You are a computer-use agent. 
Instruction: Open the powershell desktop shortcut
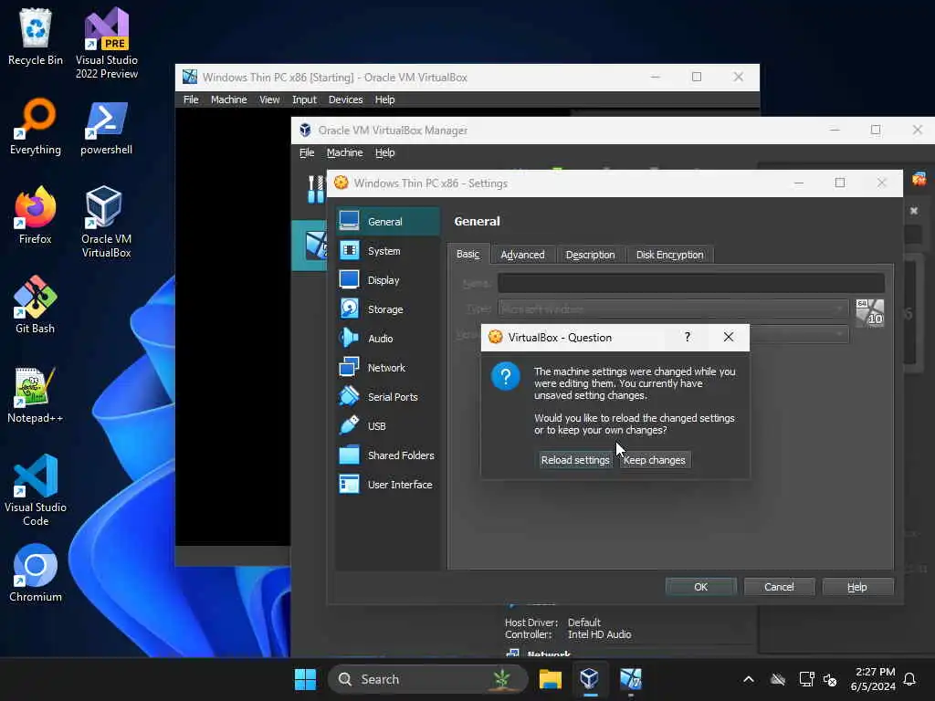[x=106, y=126]
